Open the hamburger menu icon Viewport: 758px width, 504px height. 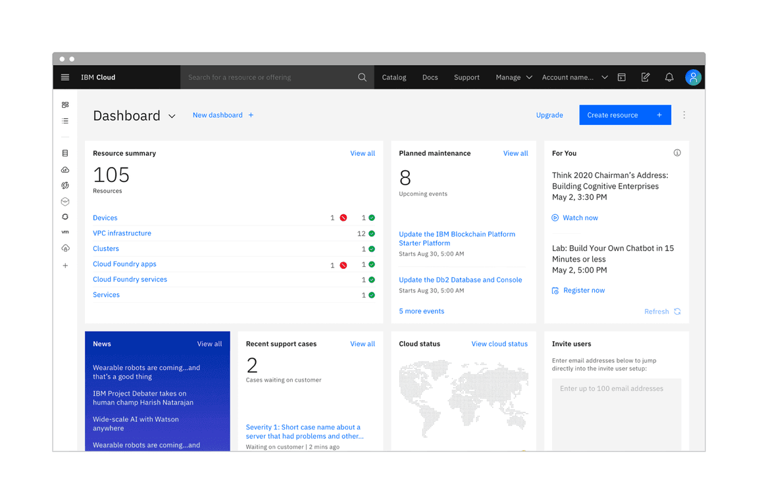[64, 77]
